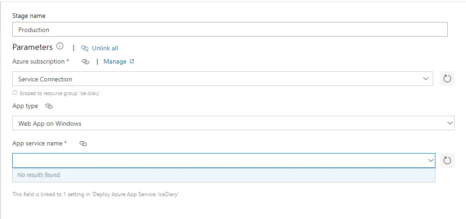The width and height of the screenshot is (466, 219).
Task: Click the link icon next to App type
Action: point(49,106)
